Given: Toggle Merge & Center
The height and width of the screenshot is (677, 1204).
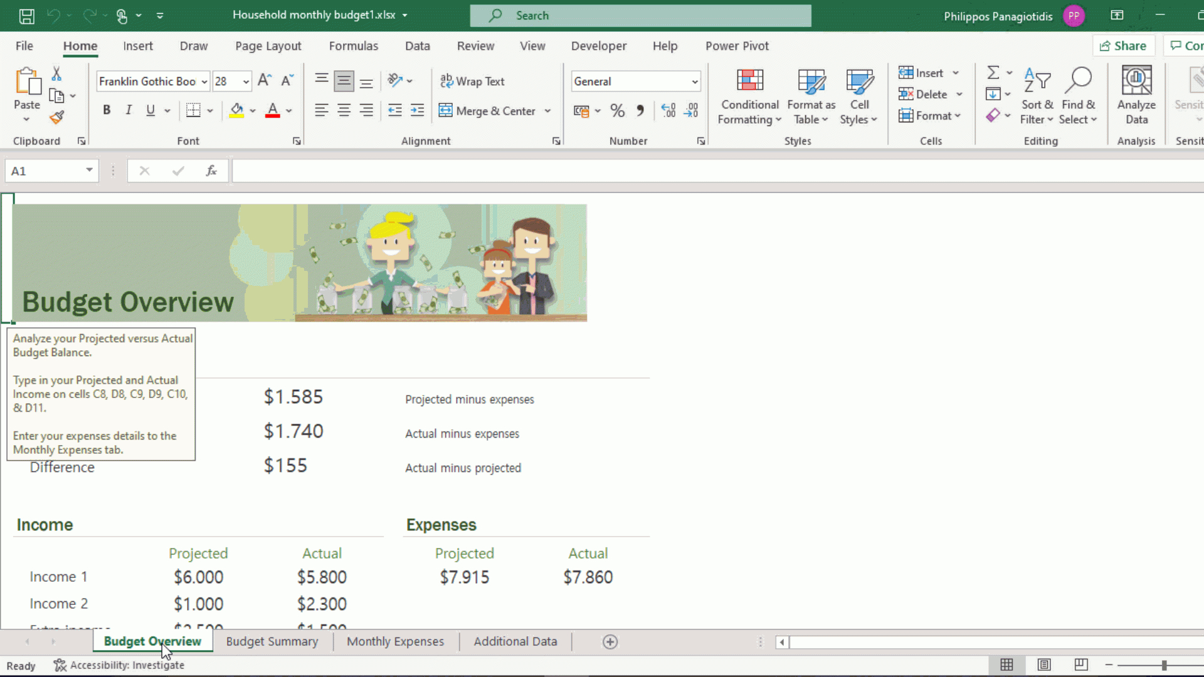Looking at the screenshot, I should [489, 110].
